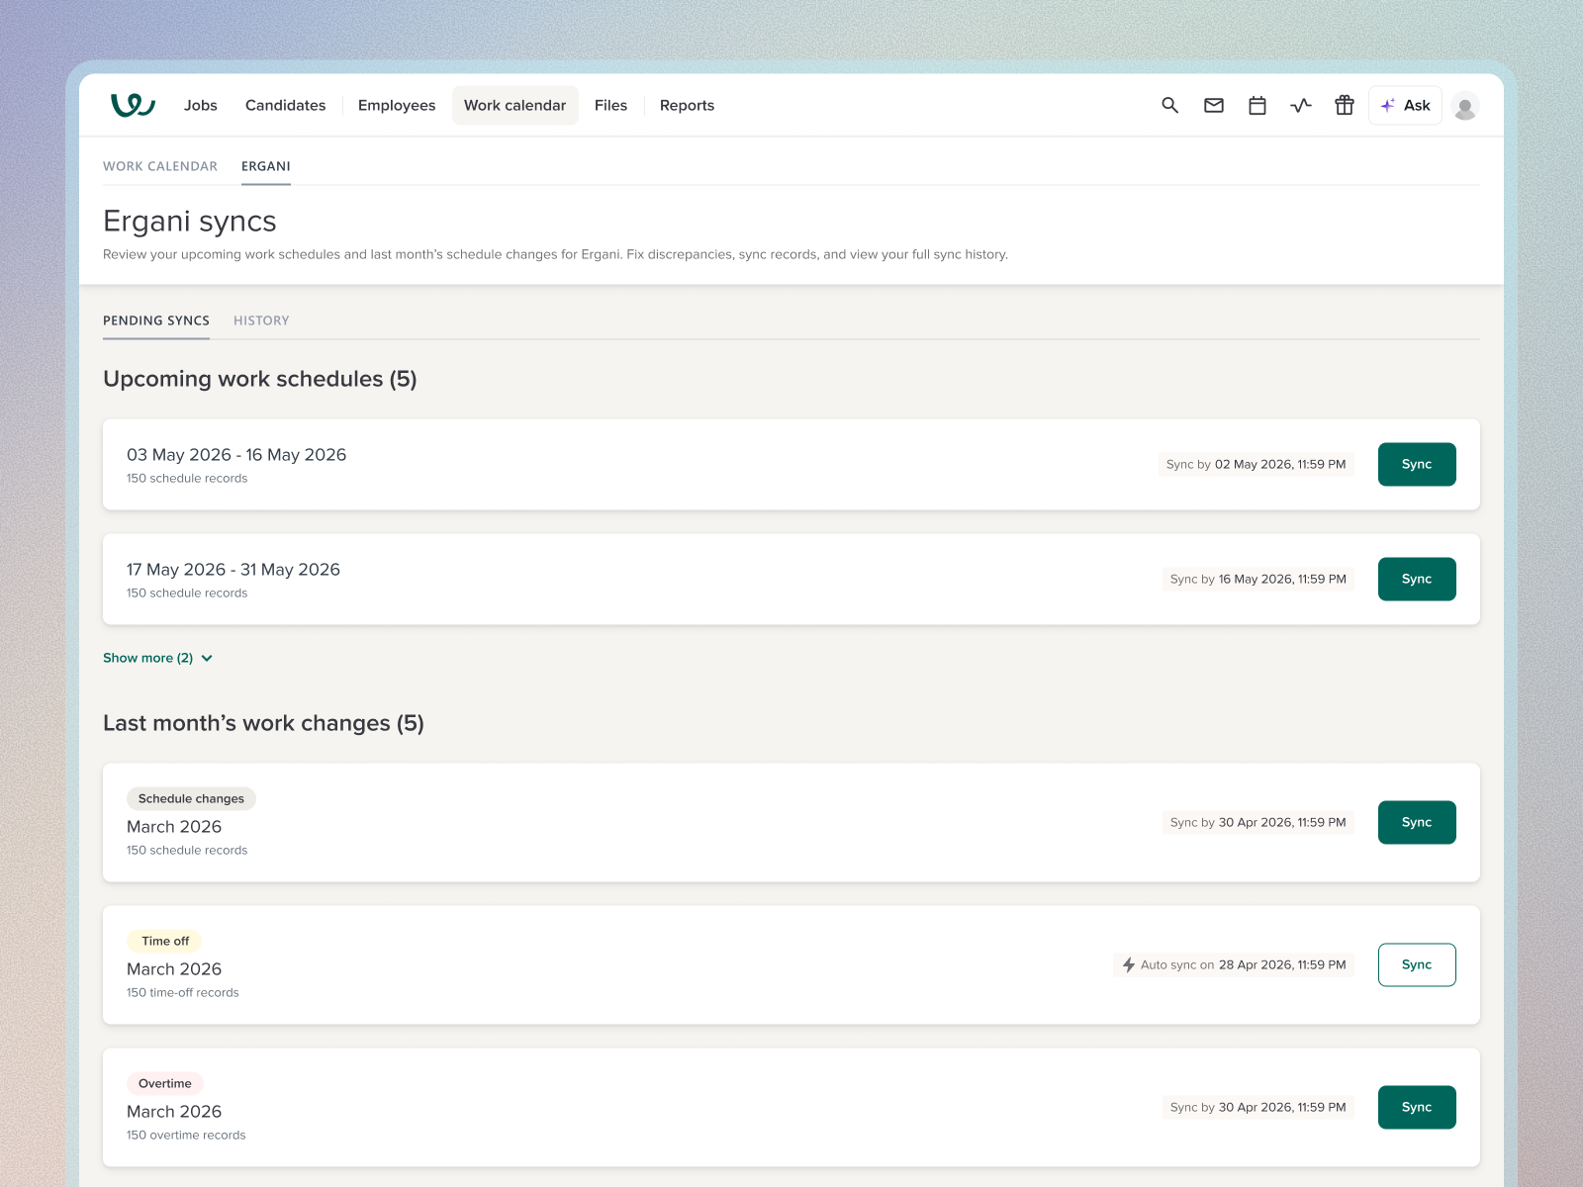Click the Time off tag
This screenshot has height=1187, width=1583.
pyautogui.click(x=165, y=941)
